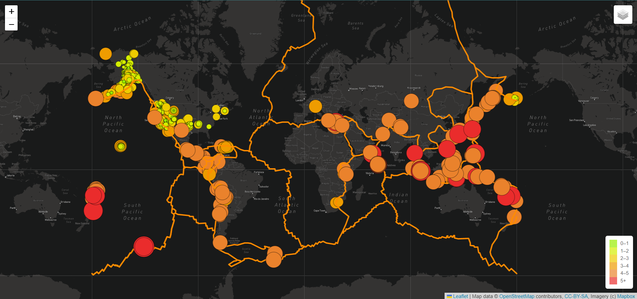Select the 4–5 magnitude legend swatch

click(x=613, y=273)
